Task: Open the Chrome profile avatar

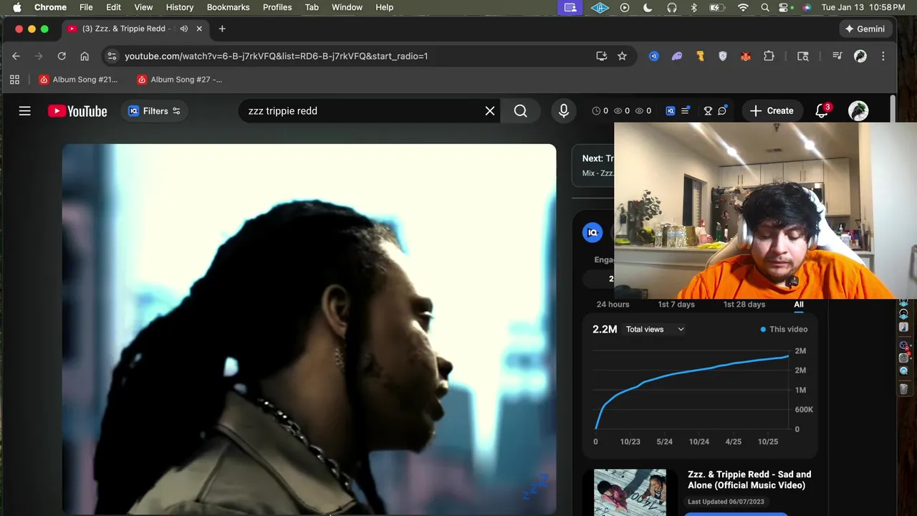Action: (860, 56)
